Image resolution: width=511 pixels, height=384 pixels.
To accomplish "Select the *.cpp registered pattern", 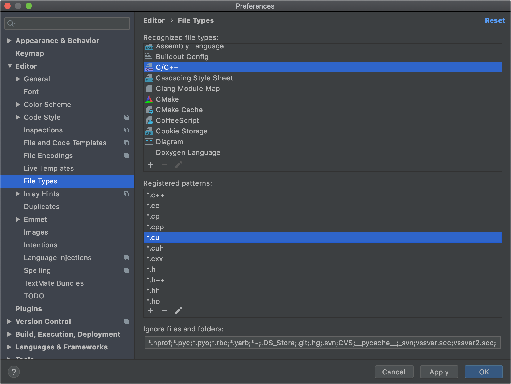I will point(155,227).
